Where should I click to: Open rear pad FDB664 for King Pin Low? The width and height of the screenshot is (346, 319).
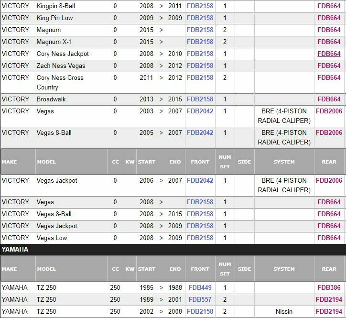[x=329, y=18]
